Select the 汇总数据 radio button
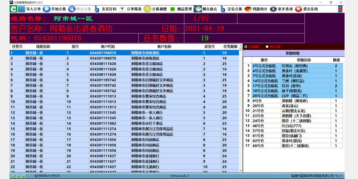This screenshot has width=358, height=179. [246, 47]
